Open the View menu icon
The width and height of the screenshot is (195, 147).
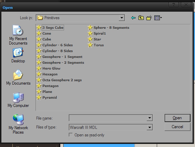coord(158,18)
